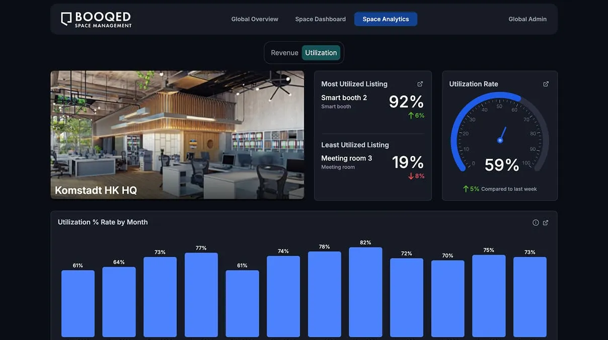Image resolution: width=608 pixels, height=340 pixels.
Task: Go to Global Overview tab
Action: click(x=255, y=19)
